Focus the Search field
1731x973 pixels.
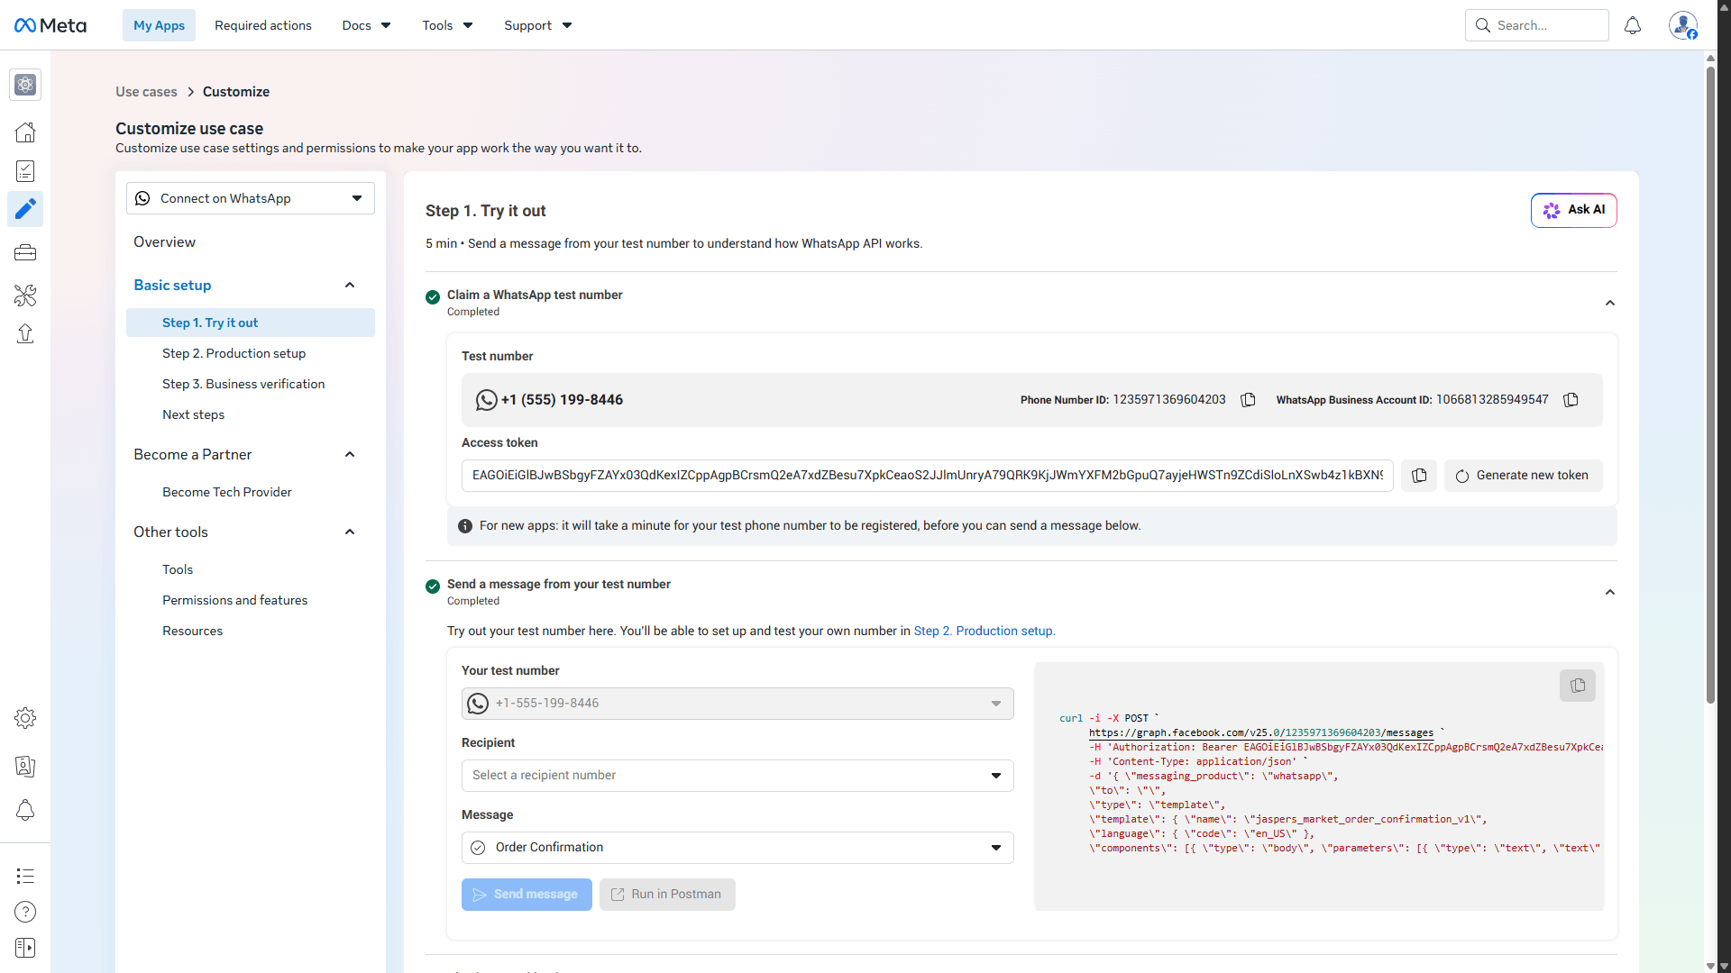click(1537, 25)
